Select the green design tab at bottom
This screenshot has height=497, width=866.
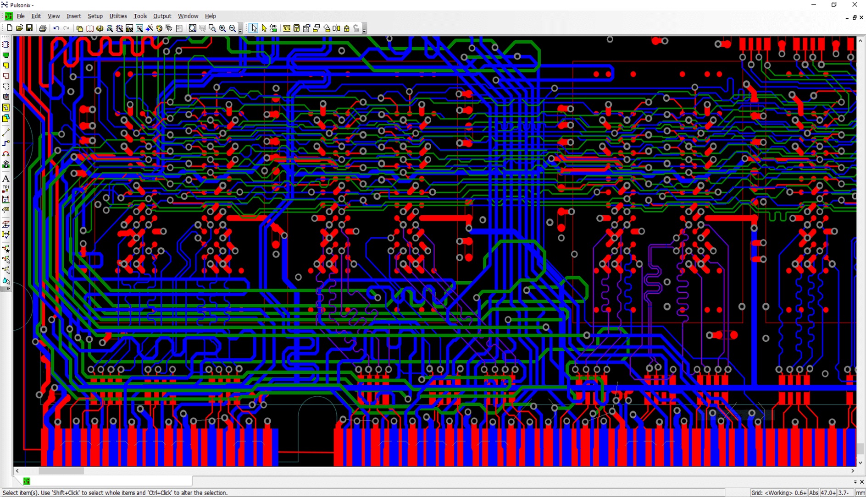tap(27, 481)
